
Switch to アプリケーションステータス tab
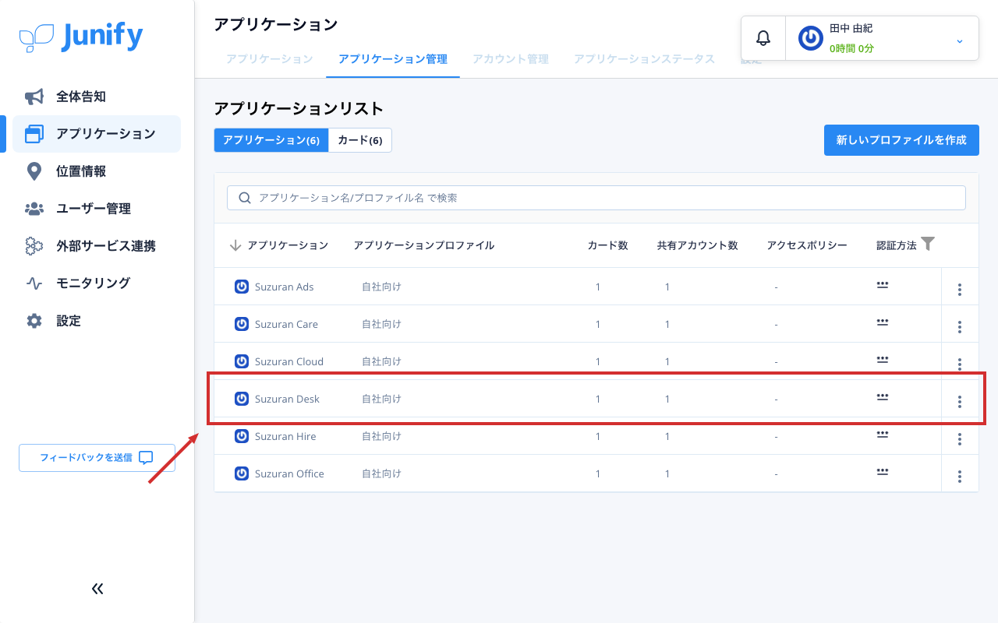(644, 59)
